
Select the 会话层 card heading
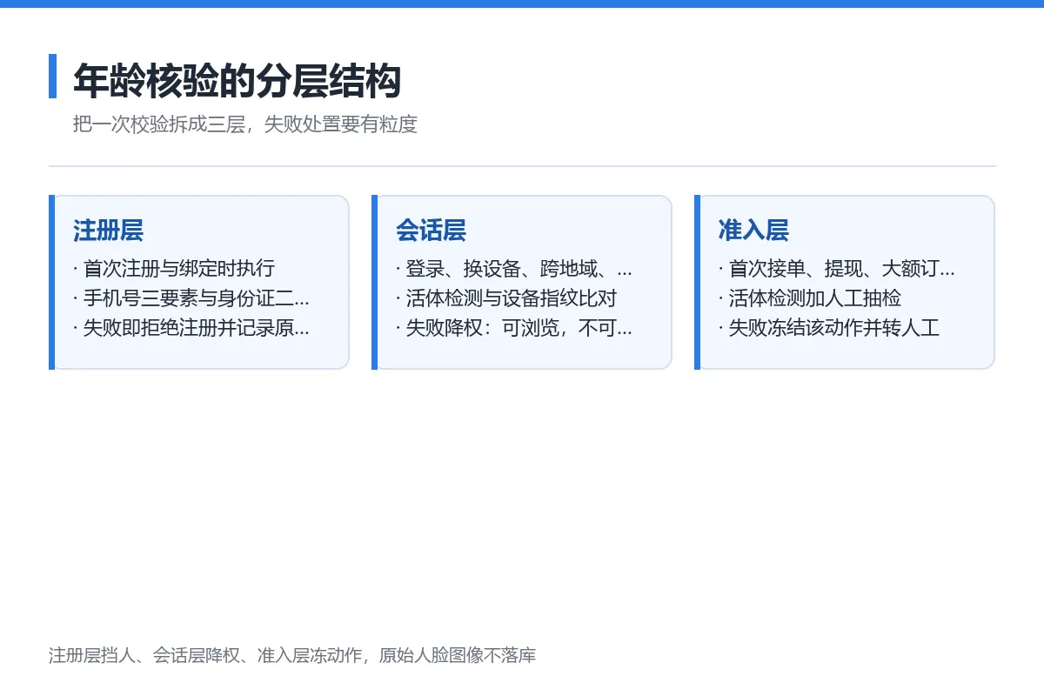[x=431, y=231]
